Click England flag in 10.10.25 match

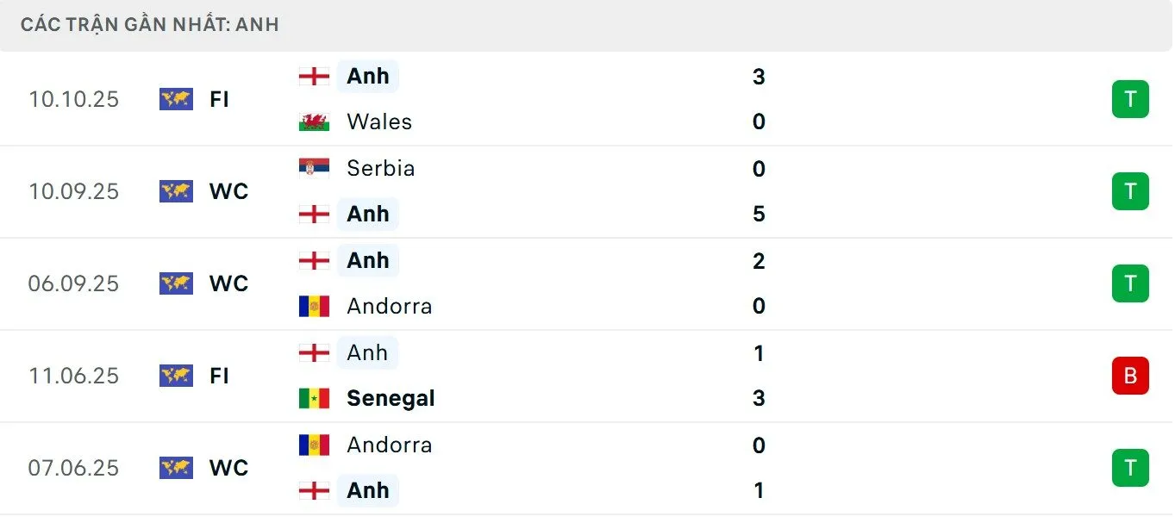pos(314,76)
